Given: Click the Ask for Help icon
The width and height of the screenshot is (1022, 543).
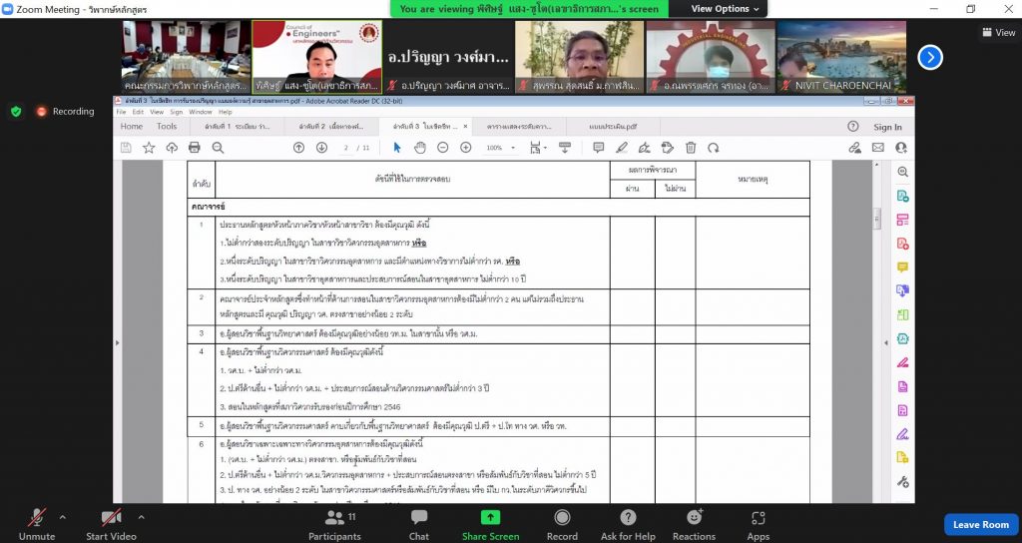Looking at the screenshot, I should pyautogui.click(x=628, y=518).
